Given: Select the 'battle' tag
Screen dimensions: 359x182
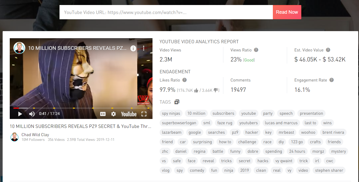Looking at the screenshot, I should [x=218, y=151].
